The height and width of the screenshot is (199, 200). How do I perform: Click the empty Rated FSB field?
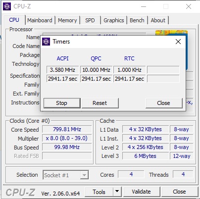tap(67, 156)
